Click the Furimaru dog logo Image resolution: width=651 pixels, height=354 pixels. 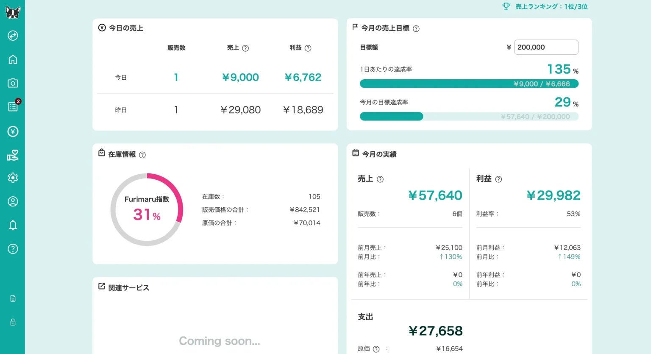click(13, 12)
